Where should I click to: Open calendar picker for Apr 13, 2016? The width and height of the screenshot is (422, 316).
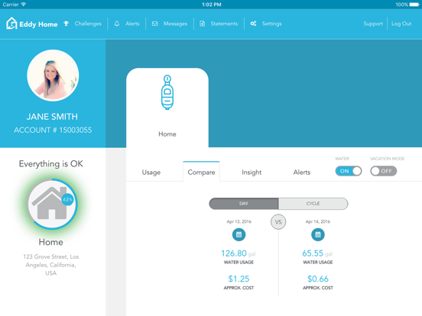(x=239, y=234)
